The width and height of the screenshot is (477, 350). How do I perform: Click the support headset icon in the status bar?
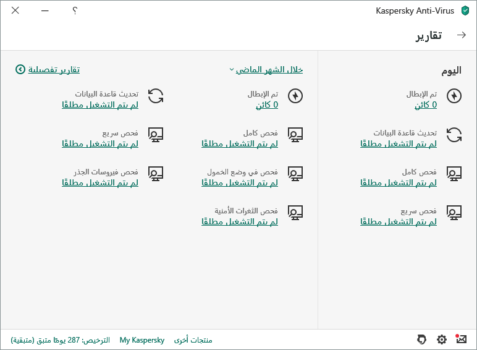(x=422, y=339)
